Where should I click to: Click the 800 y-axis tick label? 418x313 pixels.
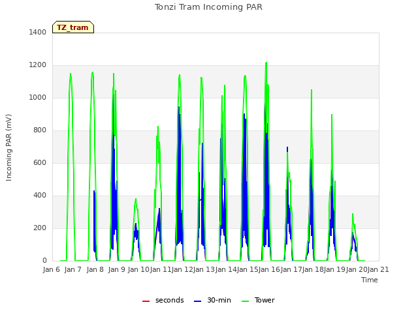click(40, 130)
